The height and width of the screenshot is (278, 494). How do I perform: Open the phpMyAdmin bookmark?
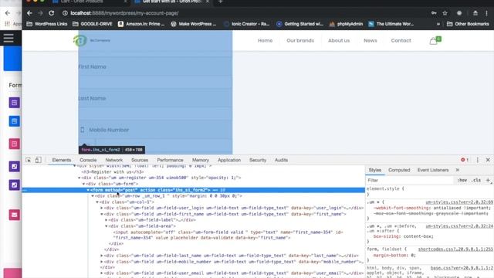tap(346, 24)
